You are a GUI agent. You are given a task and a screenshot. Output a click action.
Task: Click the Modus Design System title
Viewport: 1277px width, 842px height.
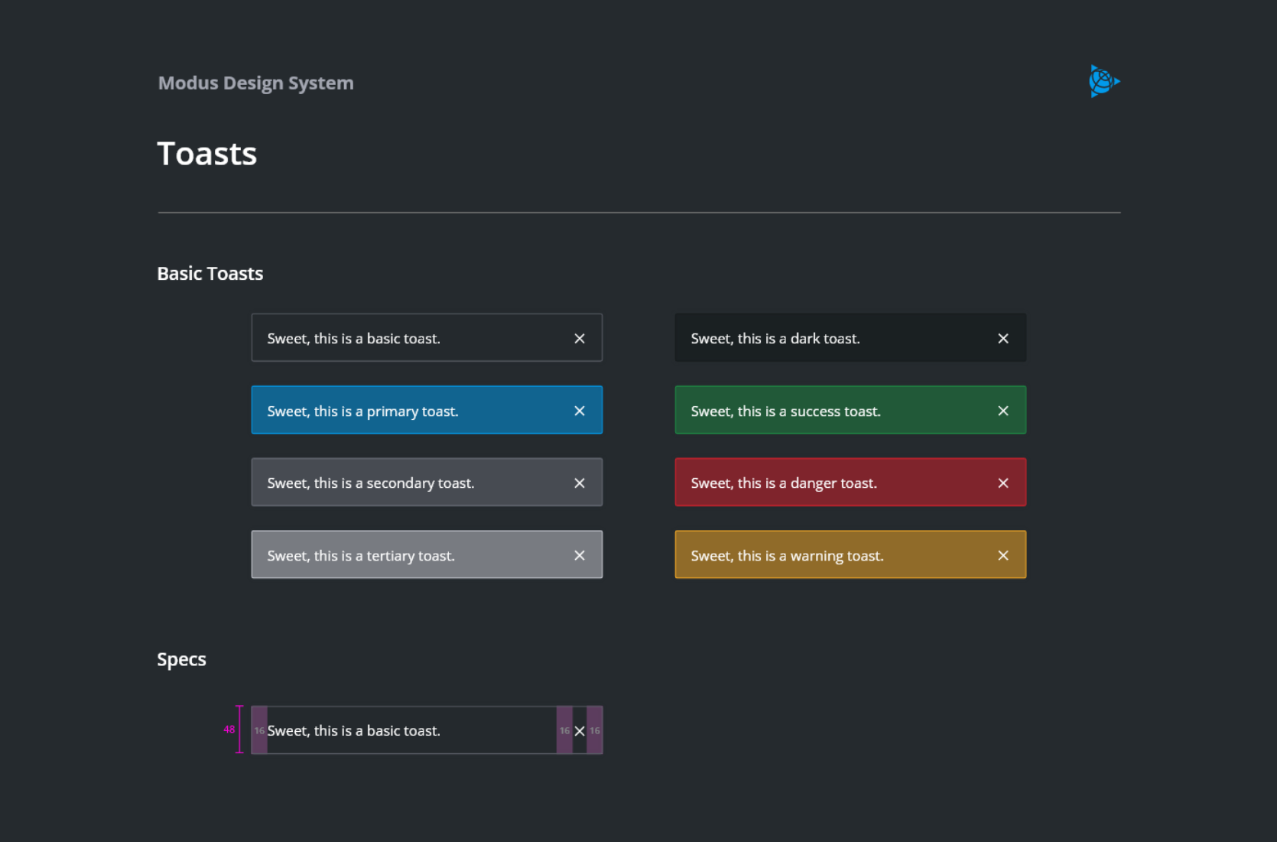click(x=255, y=83)
